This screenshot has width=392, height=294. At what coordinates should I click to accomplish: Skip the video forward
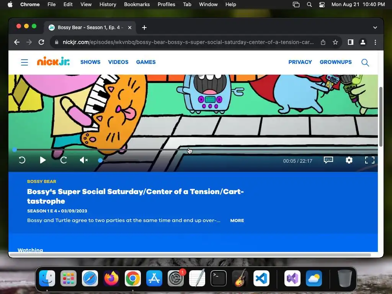64,160
